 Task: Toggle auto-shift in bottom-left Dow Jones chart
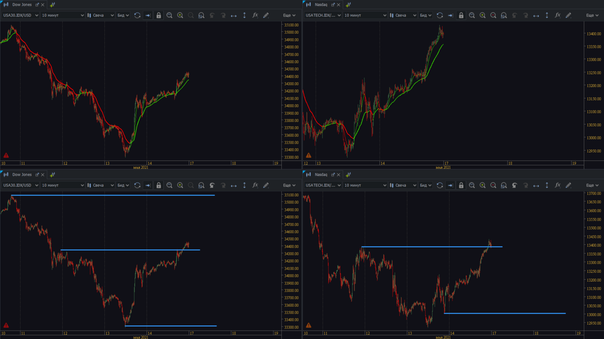[148, 186]
